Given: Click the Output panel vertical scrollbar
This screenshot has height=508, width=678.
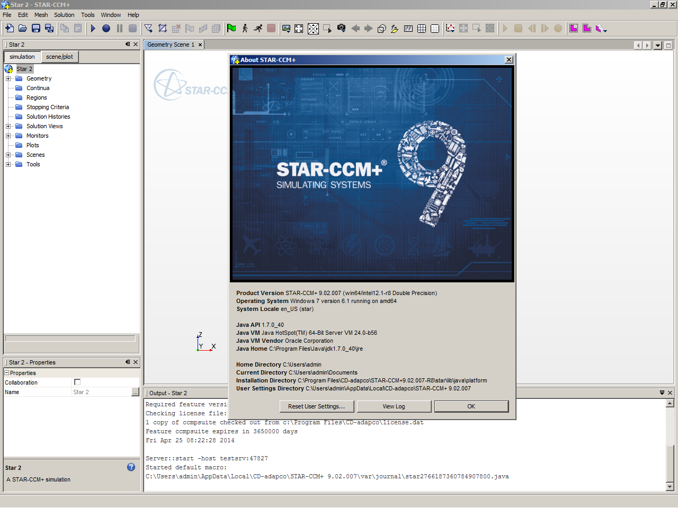Looking at the screenshot, I should click(670, 445).
